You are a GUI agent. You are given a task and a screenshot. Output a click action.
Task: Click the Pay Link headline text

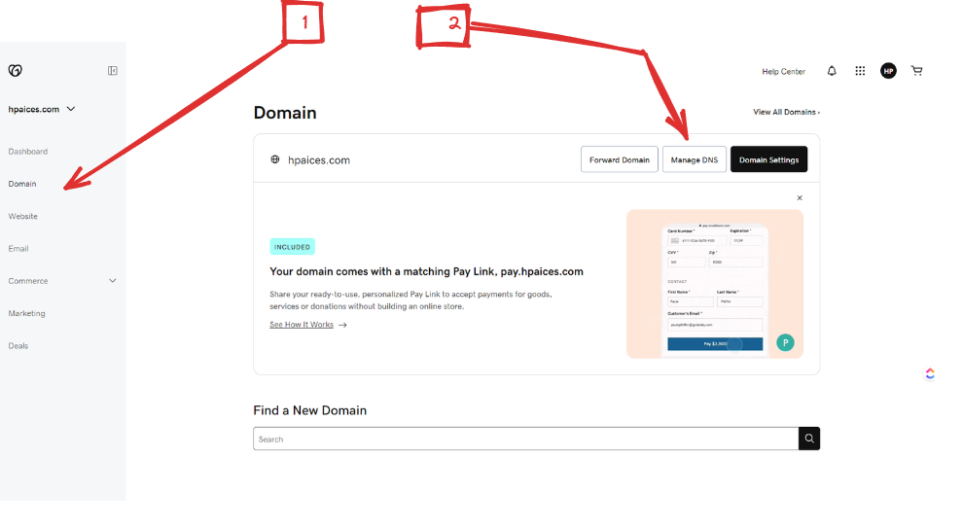point(426,271)
